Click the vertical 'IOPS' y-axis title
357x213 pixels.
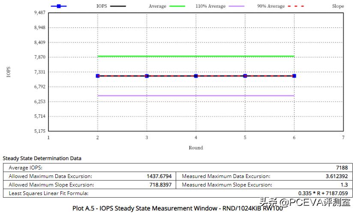(x=9, y=72)
